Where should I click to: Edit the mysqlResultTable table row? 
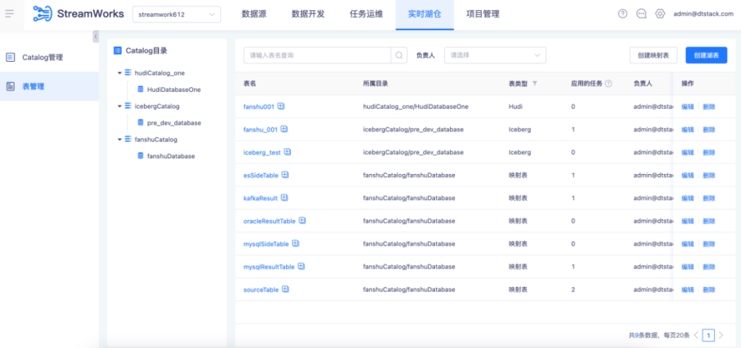[x=687, y=267]
